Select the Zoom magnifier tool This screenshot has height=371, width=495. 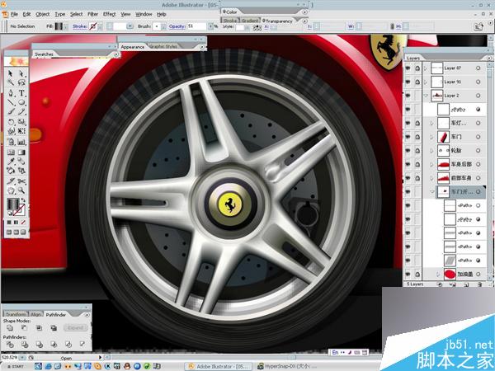click(21, 190)
